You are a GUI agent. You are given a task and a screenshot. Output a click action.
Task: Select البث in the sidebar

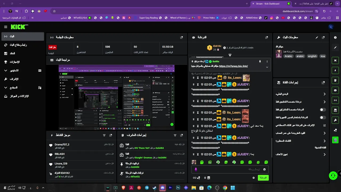(x=23, y=36)
